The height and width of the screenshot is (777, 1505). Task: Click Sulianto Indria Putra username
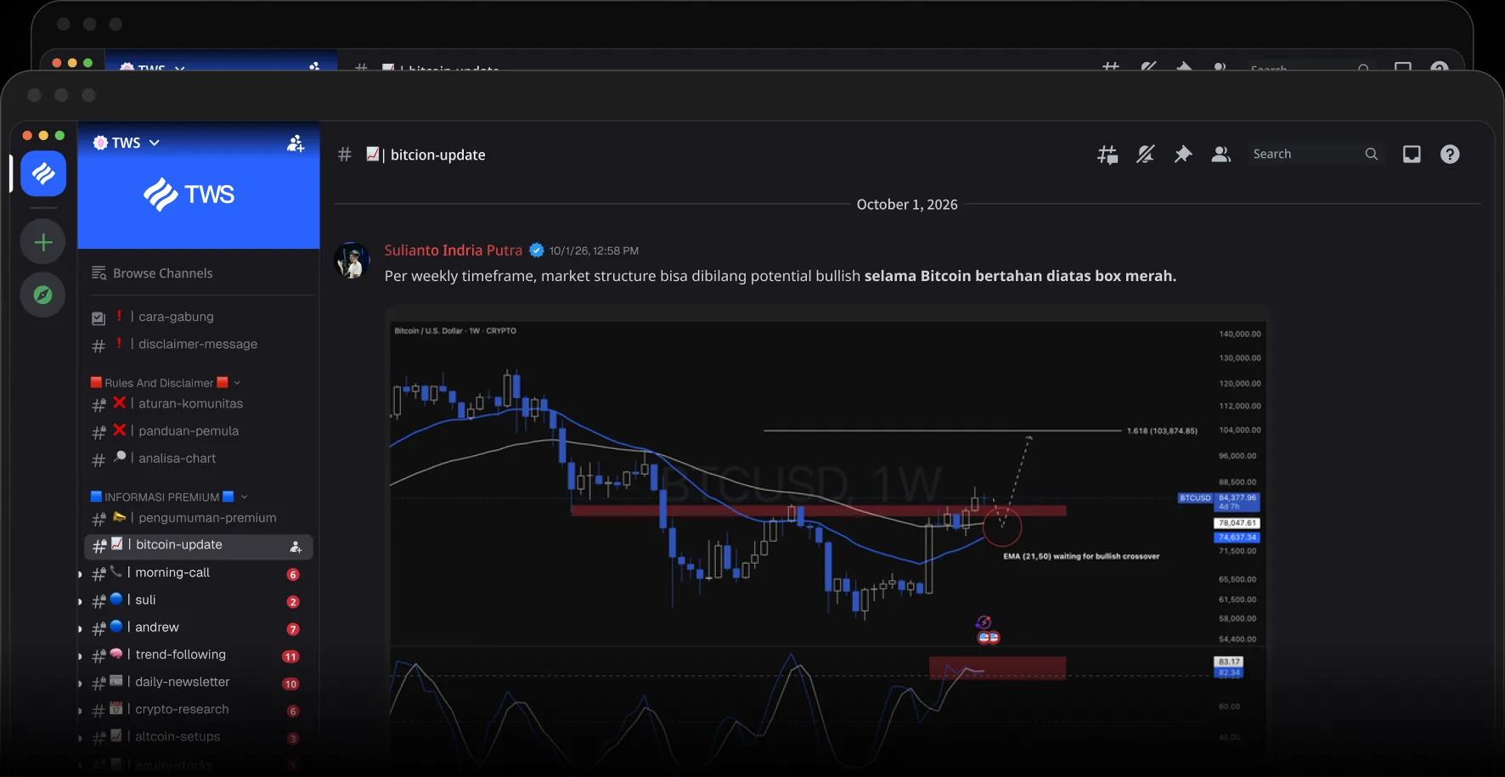[x=454, y=251]
